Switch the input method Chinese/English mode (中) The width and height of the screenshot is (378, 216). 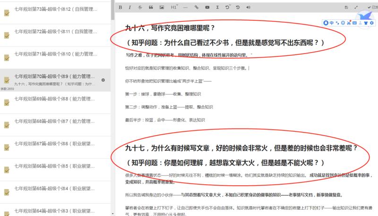[332, 23]
